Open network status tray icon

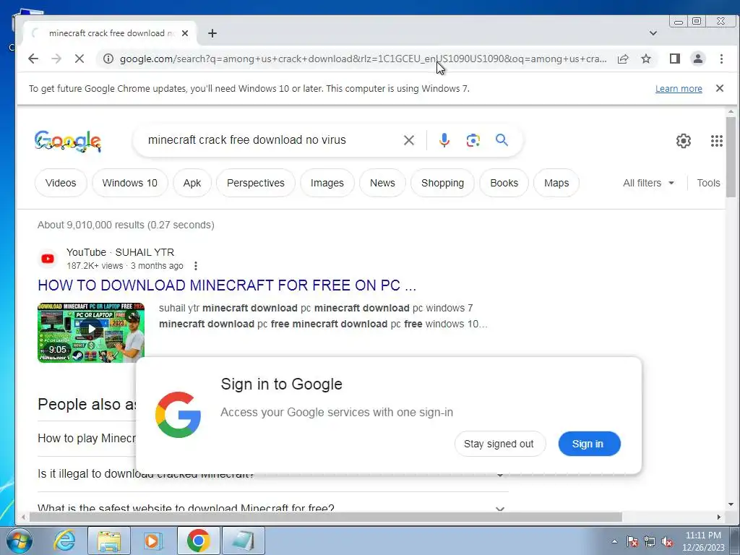click(650, 542)
